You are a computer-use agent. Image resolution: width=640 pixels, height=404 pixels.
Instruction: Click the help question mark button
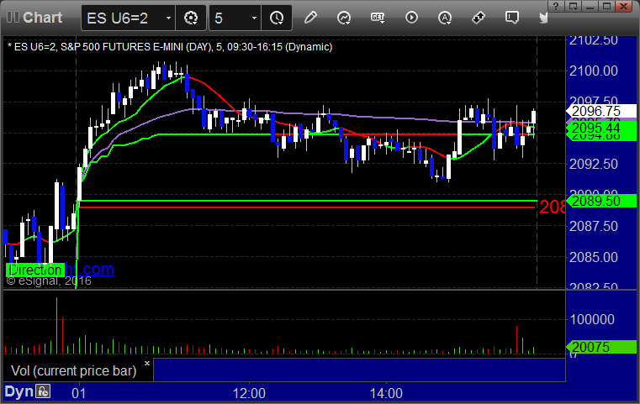pyautogui.click(x=556, y=6)
